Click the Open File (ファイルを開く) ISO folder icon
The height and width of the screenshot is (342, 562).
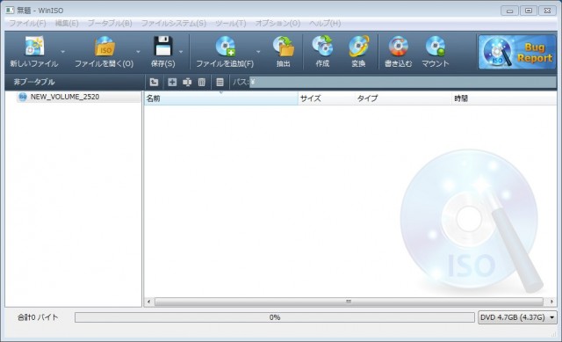click(104, 47)
